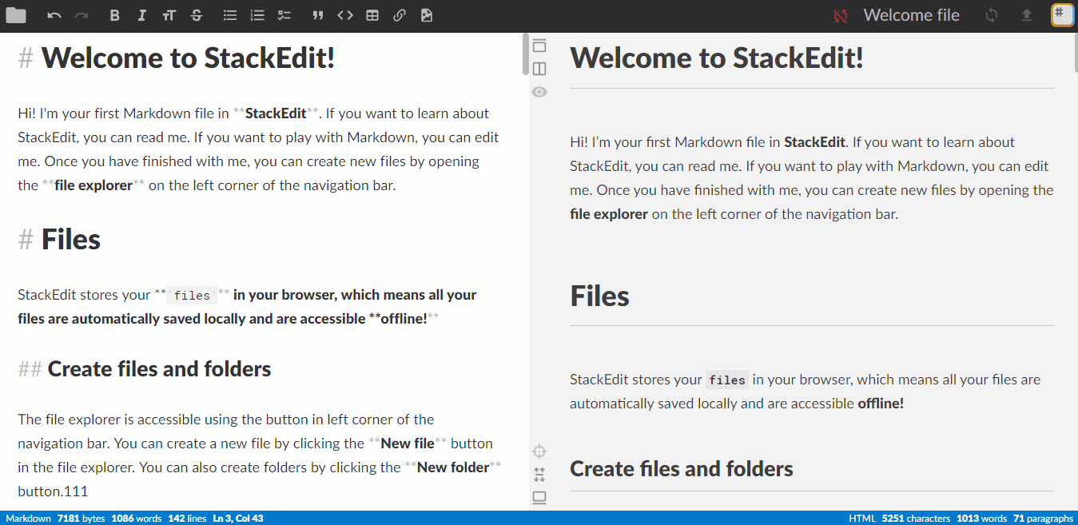Click bold 'StackEdit' word in the preview paragraph

tap(814, 142)
